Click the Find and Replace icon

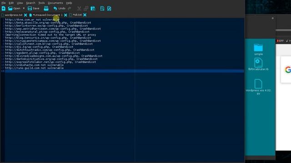[x=109, y=9]
